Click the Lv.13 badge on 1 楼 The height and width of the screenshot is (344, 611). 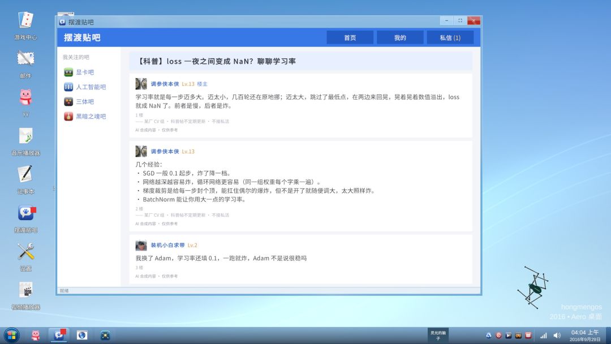188,84
